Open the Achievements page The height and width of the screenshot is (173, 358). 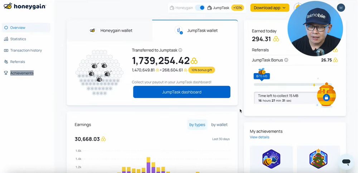[x=22, y=73]
